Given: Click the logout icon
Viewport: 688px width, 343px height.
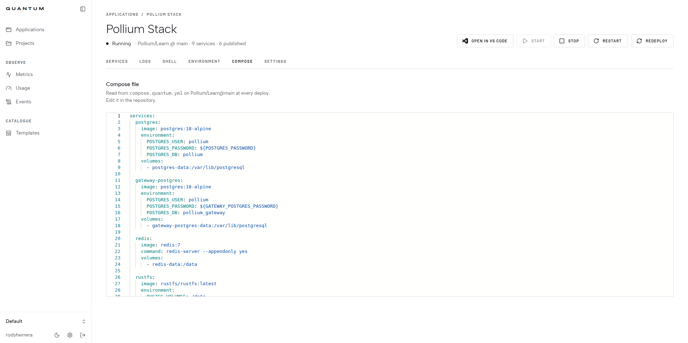Looking at the screenshot, I should (83, 335).
